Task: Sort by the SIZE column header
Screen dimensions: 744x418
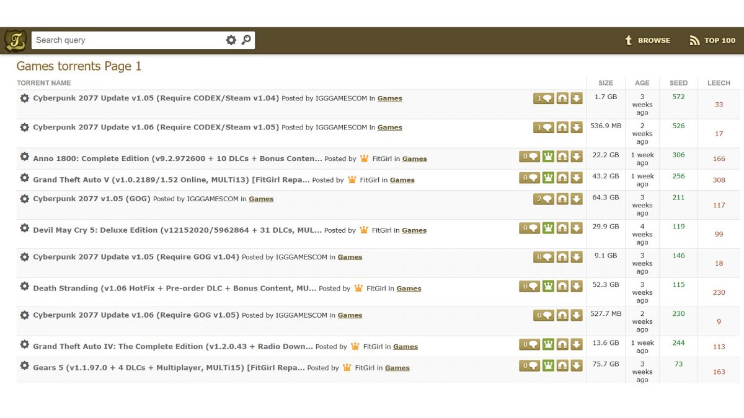Action: point(605,83)
